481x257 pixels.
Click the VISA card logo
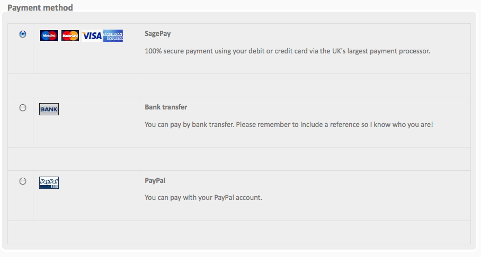[92, 36]
